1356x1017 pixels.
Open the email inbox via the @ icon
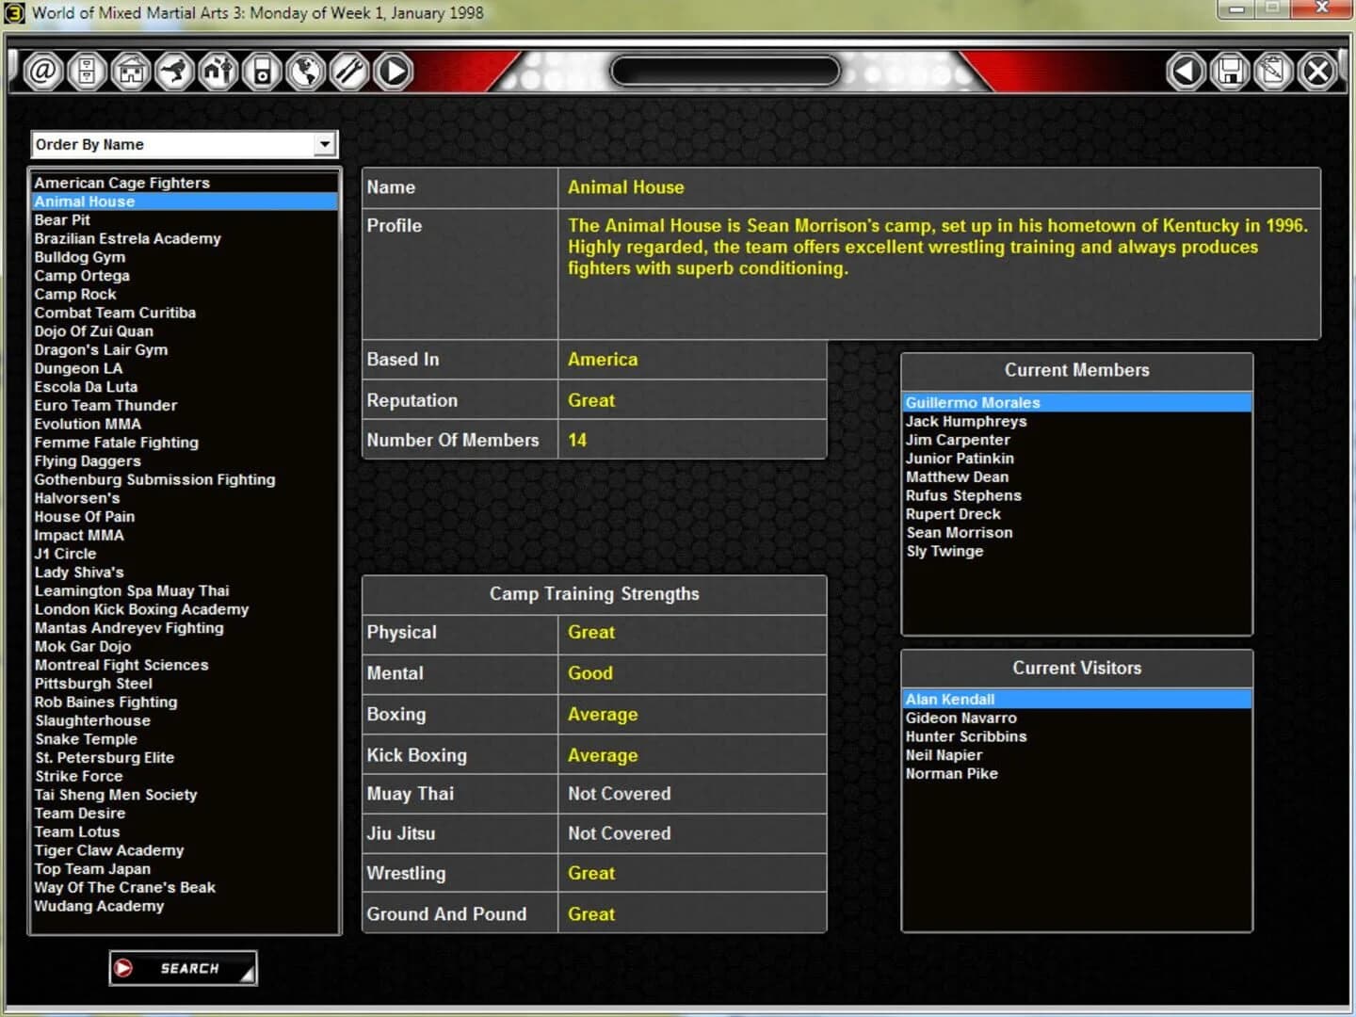pyautogui.click(x=43, y=71)
